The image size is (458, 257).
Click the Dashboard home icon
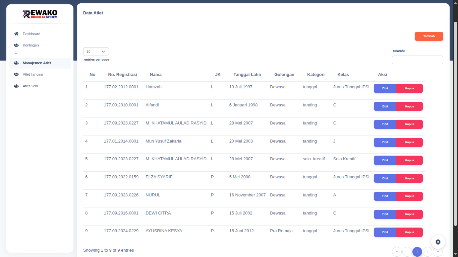[x=16, y=34]
